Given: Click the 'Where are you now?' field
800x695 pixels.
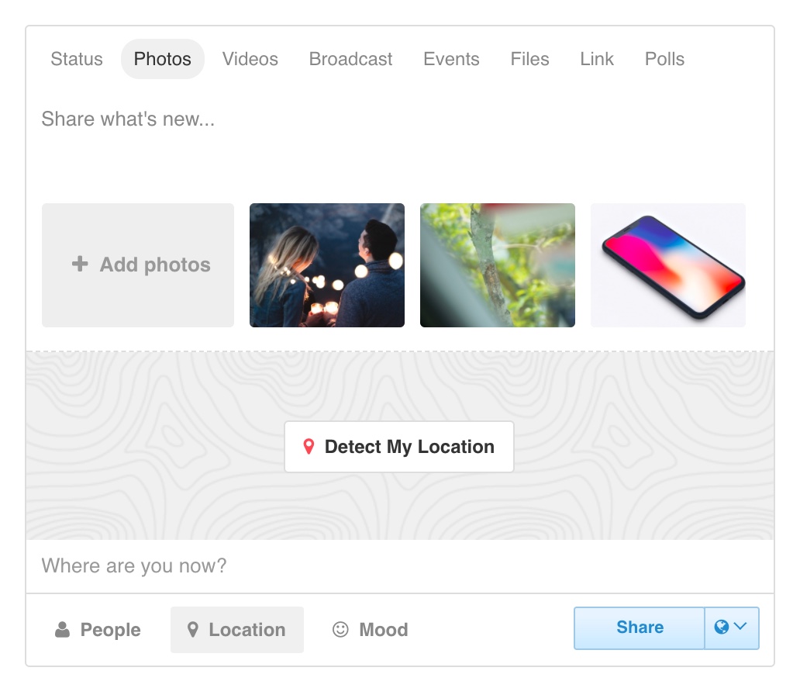Looking at the screenshot, I should point(400,565).
